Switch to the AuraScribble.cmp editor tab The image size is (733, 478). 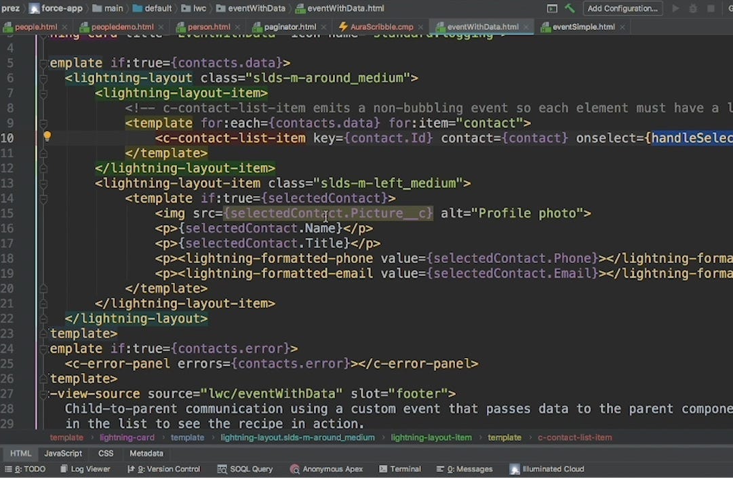click(x=376, y=27)
